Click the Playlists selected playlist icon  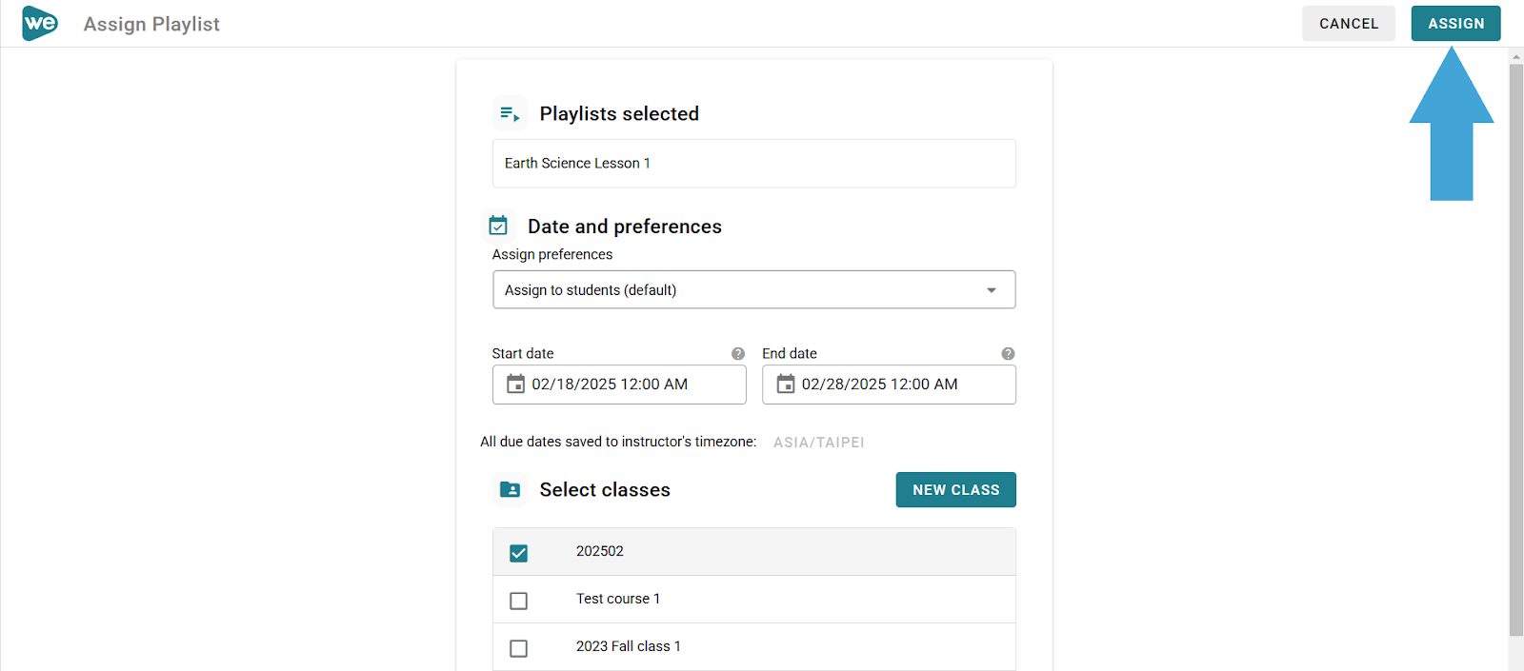[510, 114]
